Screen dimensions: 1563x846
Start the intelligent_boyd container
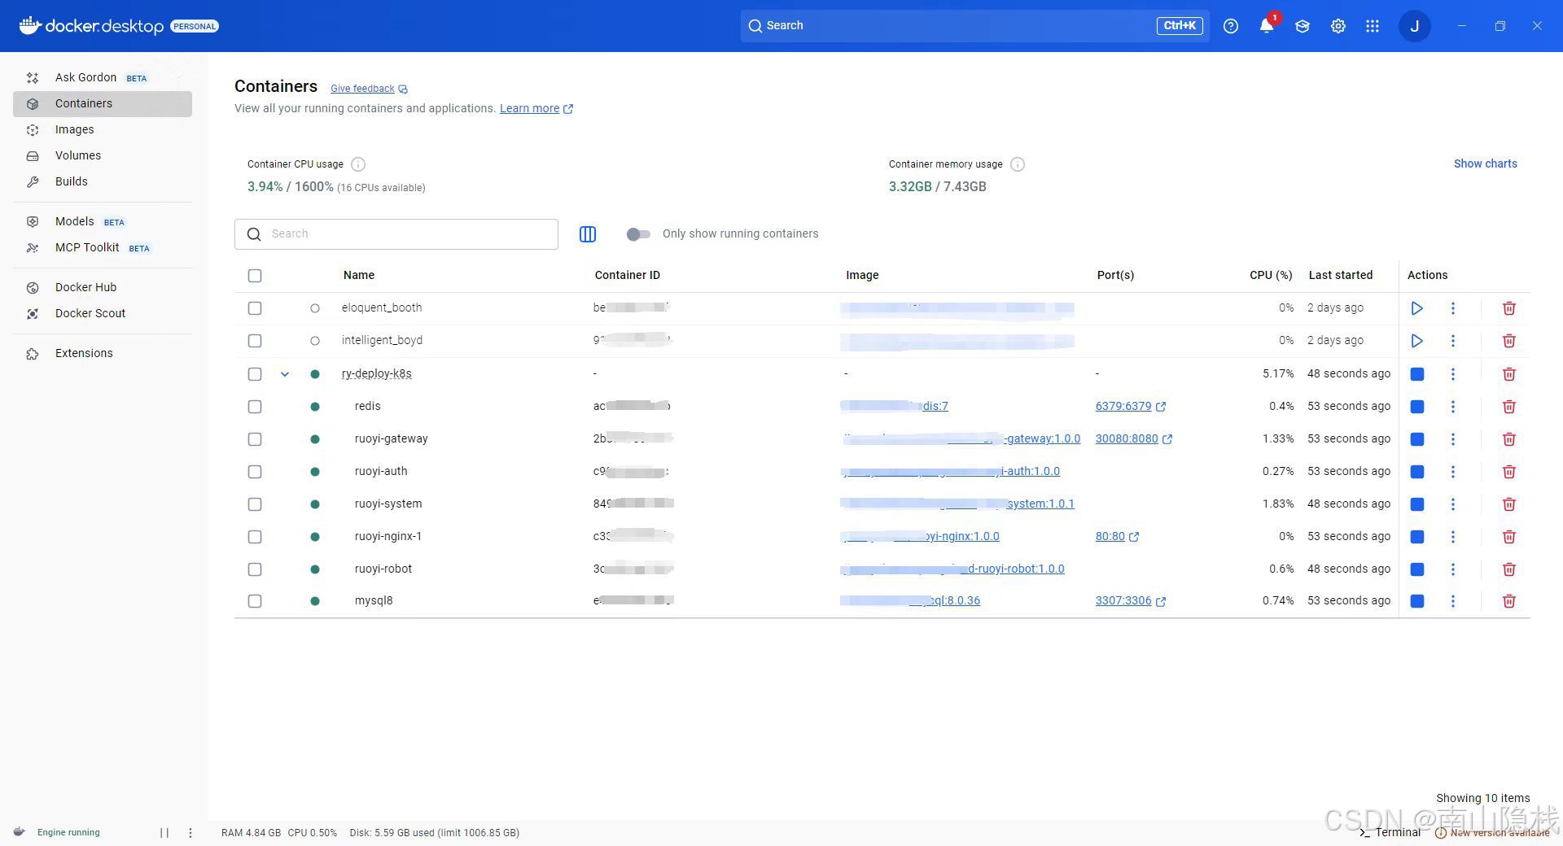[x=1416, y=341]
